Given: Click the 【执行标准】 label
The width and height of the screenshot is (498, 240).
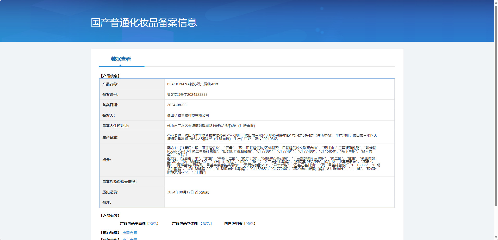Looking at the screenshot, I should tap(110, 232).
